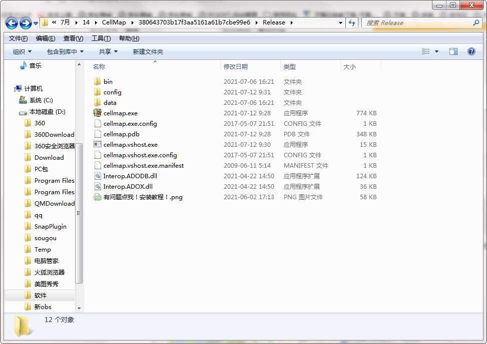
Task: Click the change view icon
Action: click(x=426, y=51)
